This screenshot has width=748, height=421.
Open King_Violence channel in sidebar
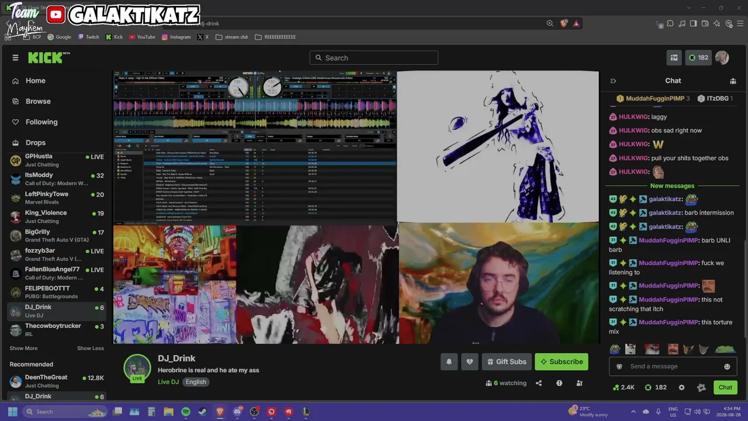tap(56, 217)
